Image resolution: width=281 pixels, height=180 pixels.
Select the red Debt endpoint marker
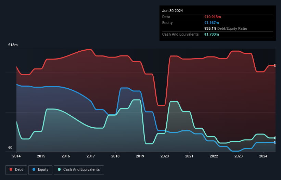coord(275,66)
